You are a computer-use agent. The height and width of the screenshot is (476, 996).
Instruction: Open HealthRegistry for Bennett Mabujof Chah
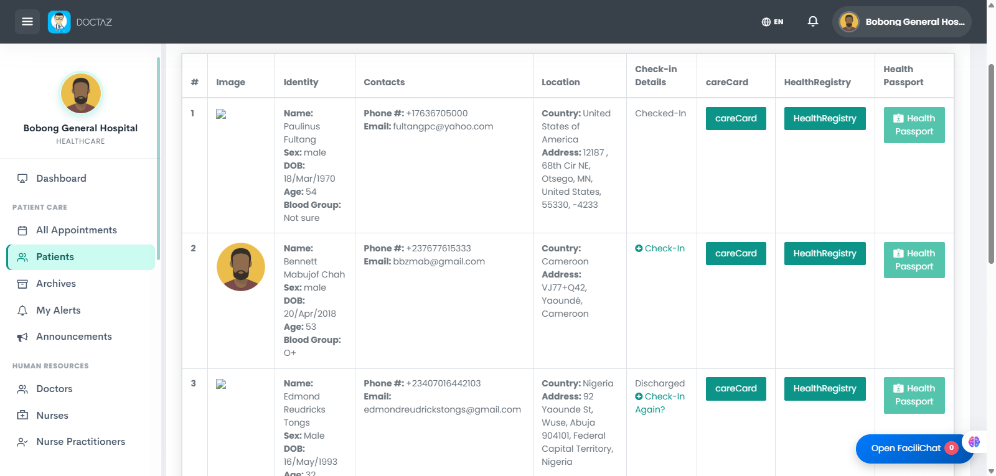[x=825, y=253]
